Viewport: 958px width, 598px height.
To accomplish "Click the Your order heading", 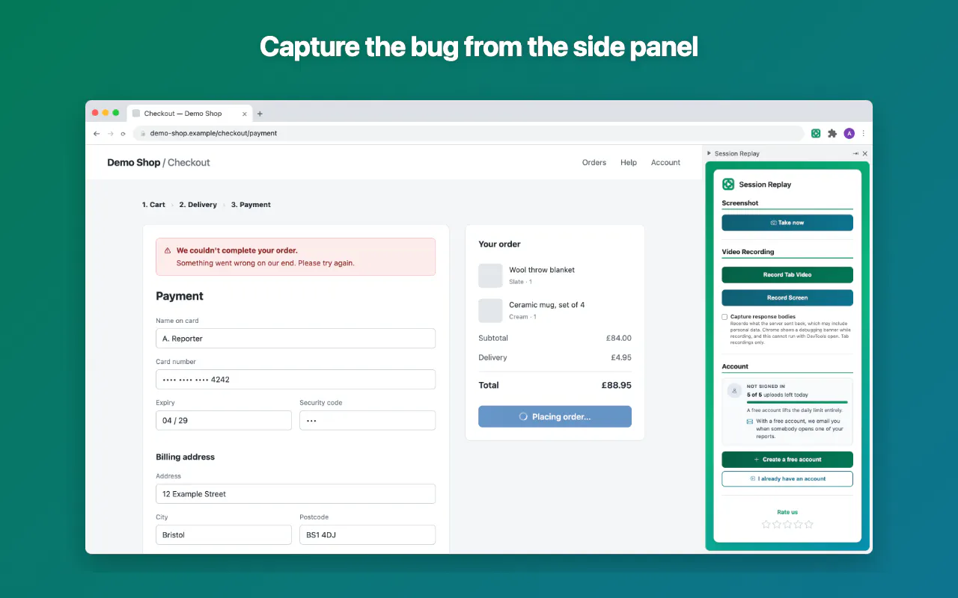I will (x=499, y=244).
